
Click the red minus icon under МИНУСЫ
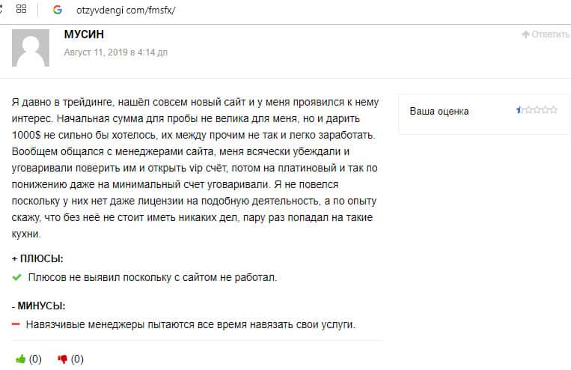(x=16, y=324)
